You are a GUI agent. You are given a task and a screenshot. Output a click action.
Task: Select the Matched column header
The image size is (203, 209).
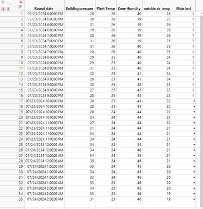[x=184, y=8]
